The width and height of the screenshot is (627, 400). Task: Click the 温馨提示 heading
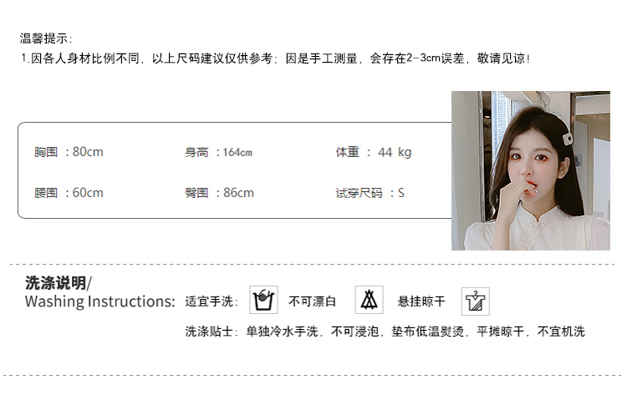[x=46, y=38]
